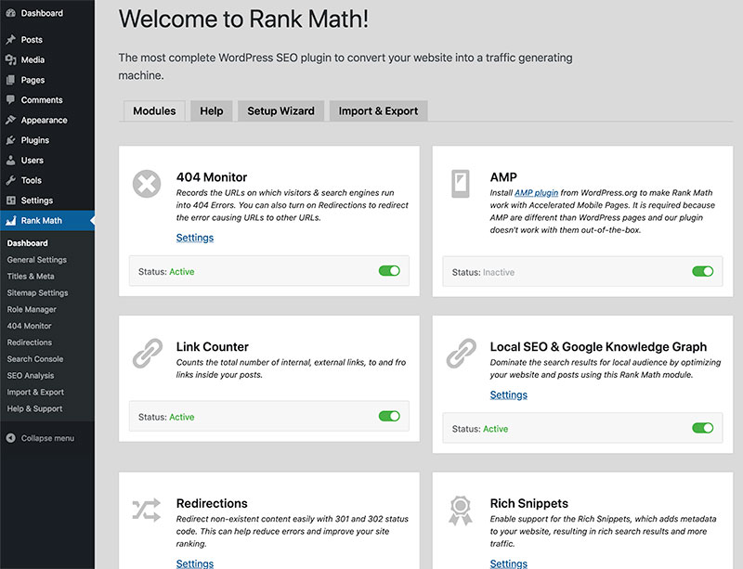743x569 pixels.
Task: Open 404 Monitor submenu item
Action: pos(30,326)
